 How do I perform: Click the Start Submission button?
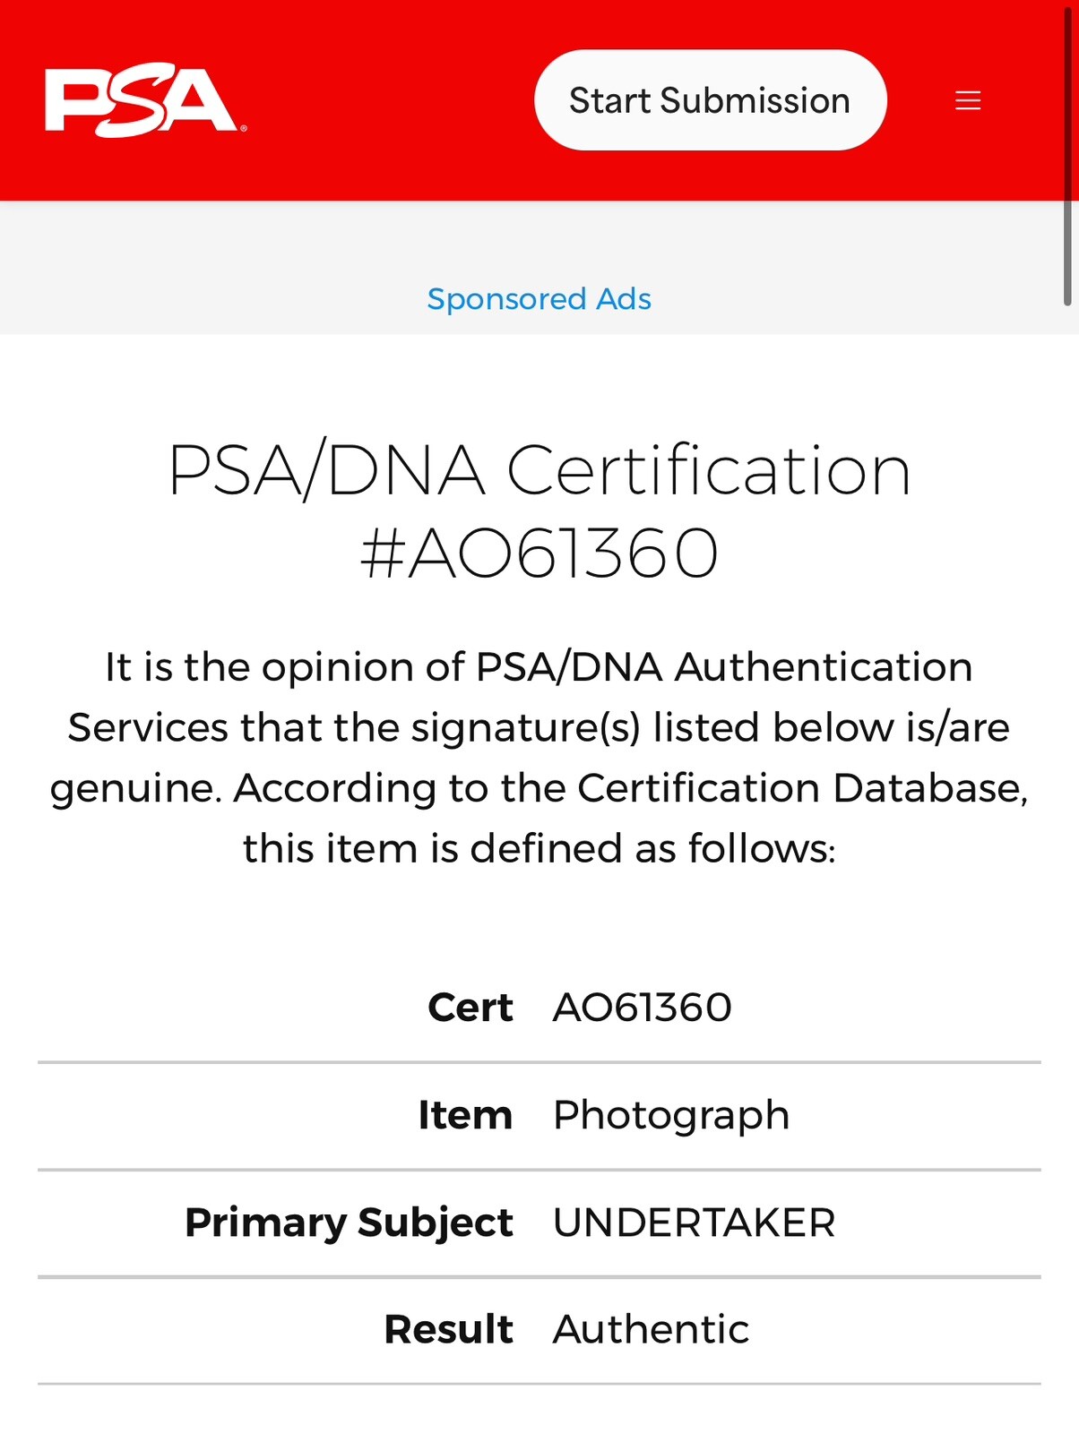[711, 100]
